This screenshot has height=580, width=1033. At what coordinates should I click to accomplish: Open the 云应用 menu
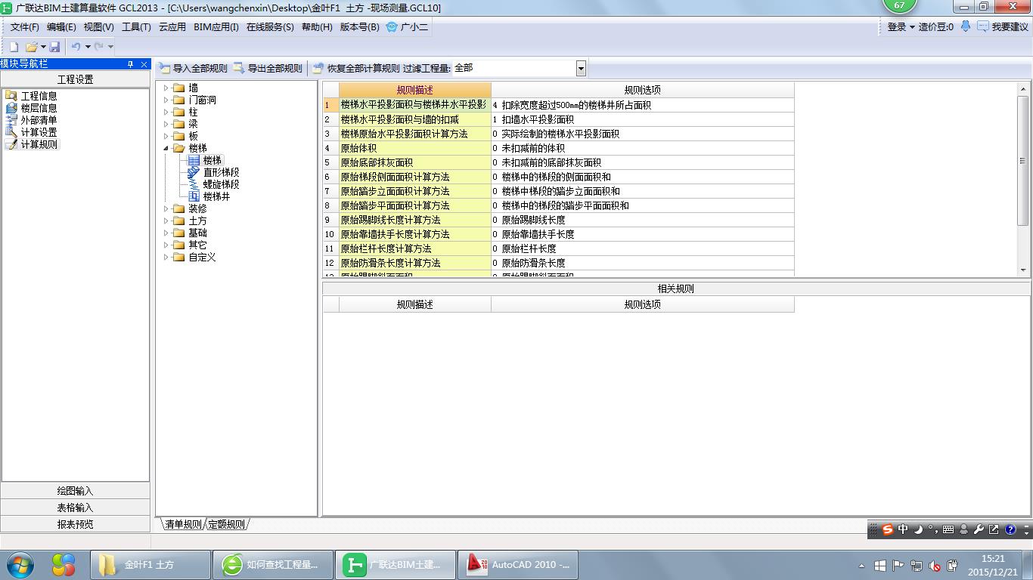point(172,27)
